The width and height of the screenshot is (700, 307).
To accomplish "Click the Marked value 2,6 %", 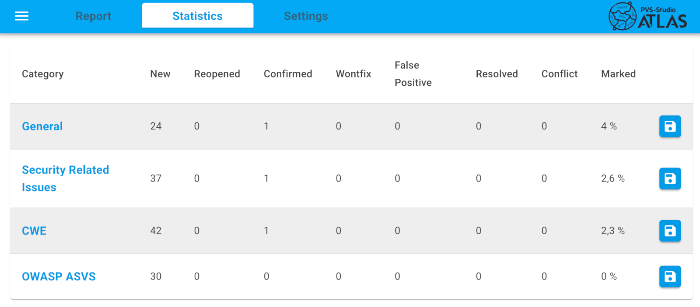I will (x=613, y=178).
